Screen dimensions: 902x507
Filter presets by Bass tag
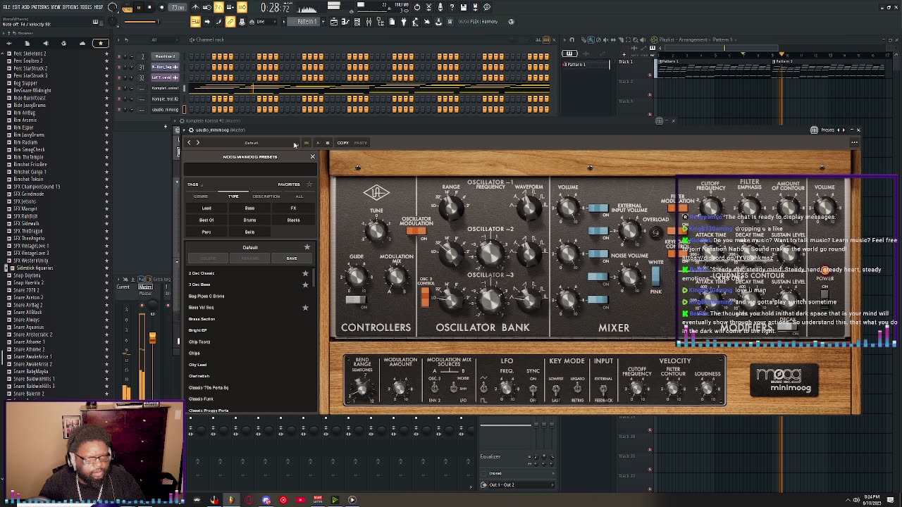249,208
